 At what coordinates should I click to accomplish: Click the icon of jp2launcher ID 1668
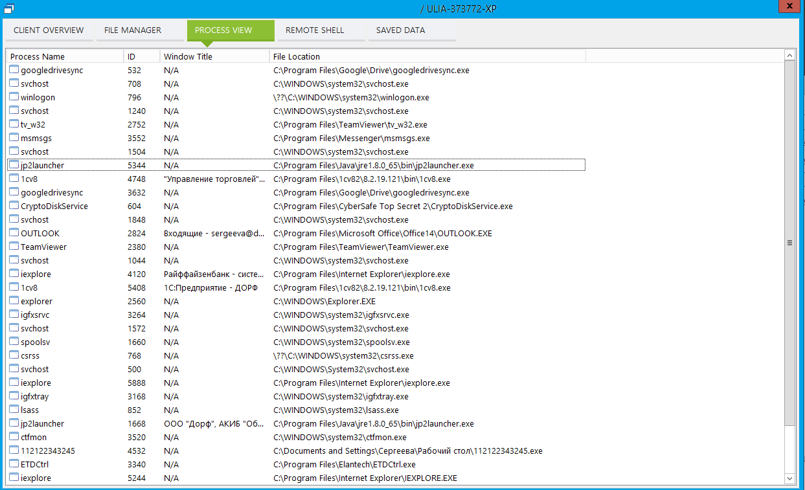(14, 423)
